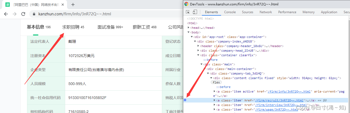Click the 1072526万美元 value
Viewport: 350px width, 113px height.
pos(81,56)
